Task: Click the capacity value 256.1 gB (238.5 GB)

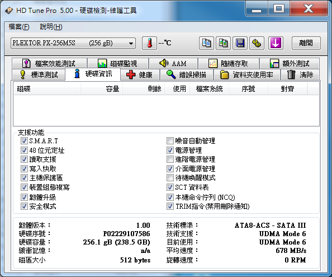Action: point(116,242)
